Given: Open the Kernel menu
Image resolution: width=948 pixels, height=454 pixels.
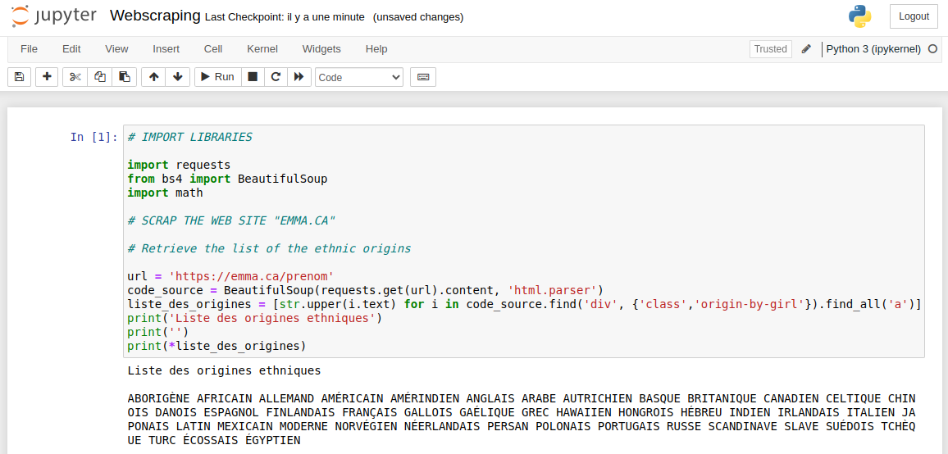Looking at the screenshot, I should 262,49.
